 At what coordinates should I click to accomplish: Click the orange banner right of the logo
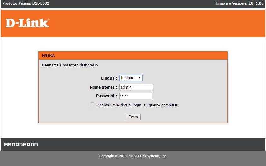158,24
